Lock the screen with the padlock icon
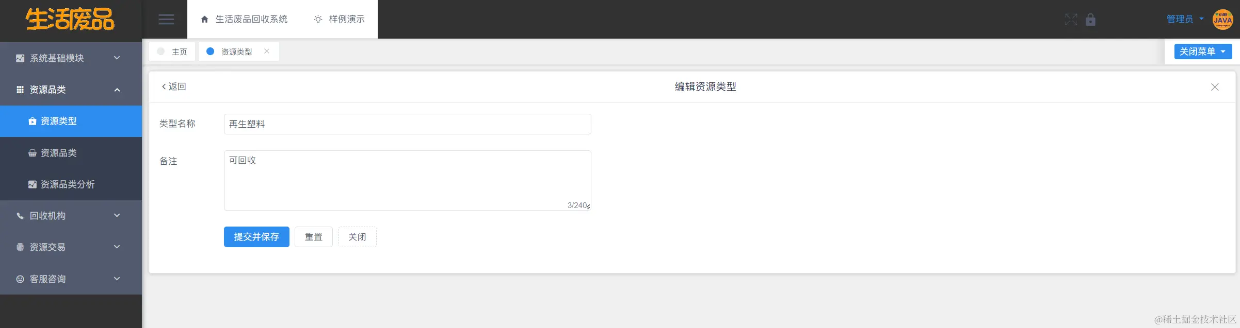1240x328 pixels. coord(1090,20)
